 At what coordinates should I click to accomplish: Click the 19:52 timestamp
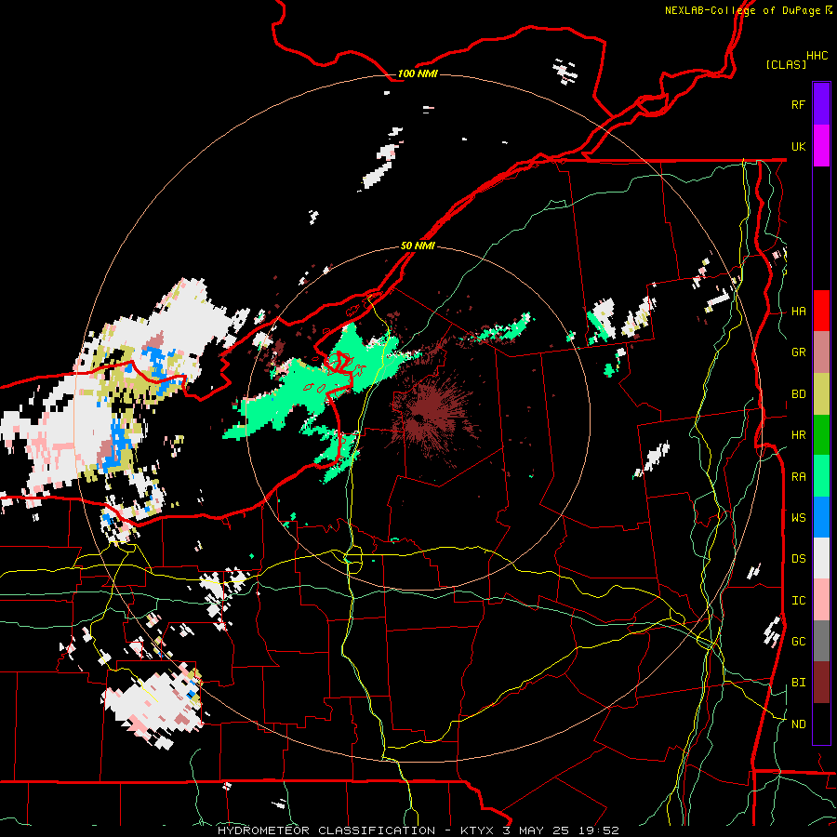pos(601,830)
